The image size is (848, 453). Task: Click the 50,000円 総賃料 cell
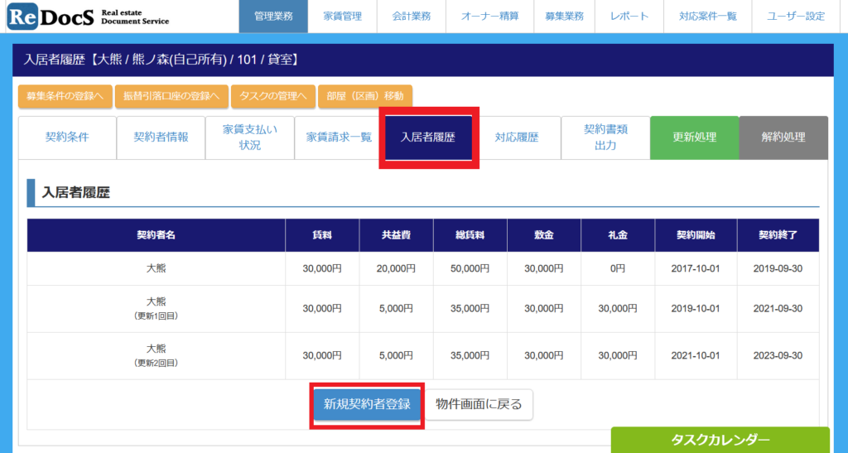470,268
